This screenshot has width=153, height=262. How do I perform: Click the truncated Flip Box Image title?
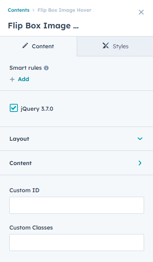tap(43, 26)
